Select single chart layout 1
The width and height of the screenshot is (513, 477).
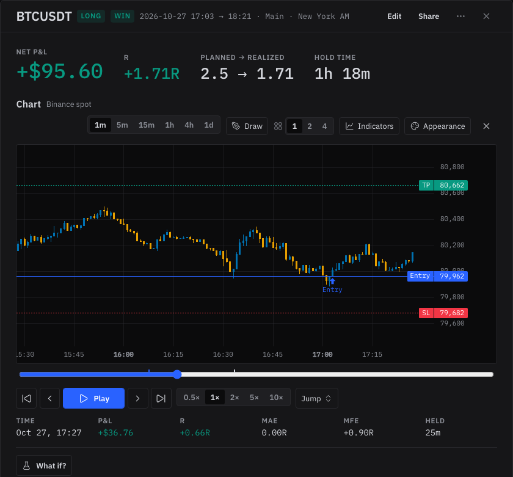[x=294, y=126]
